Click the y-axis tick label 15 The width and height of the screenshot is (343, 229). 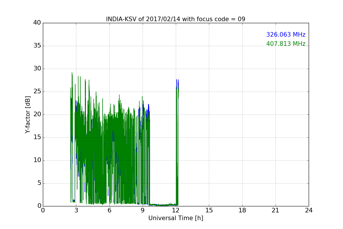[x=37, y=137]
